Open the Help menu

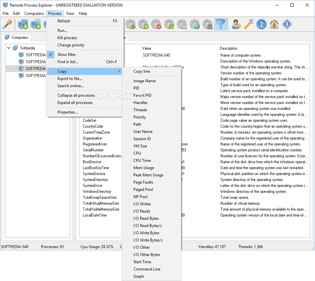point(83,13)
